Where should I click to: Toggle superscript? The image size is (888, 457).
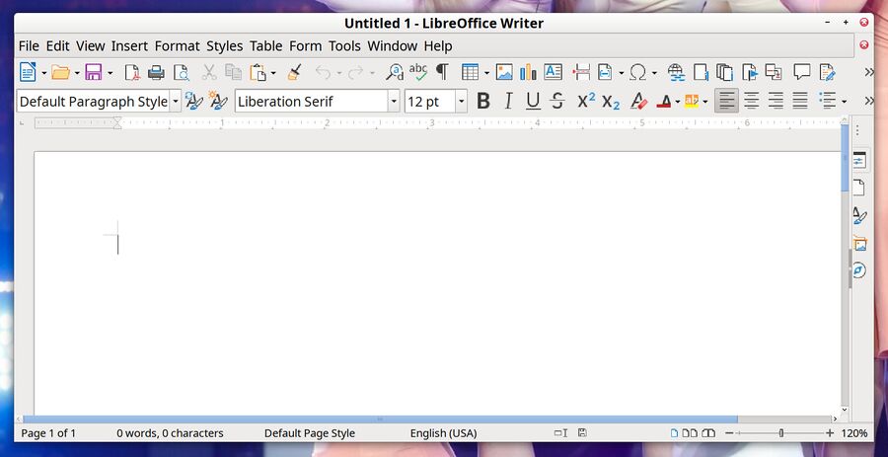(585, 102)
